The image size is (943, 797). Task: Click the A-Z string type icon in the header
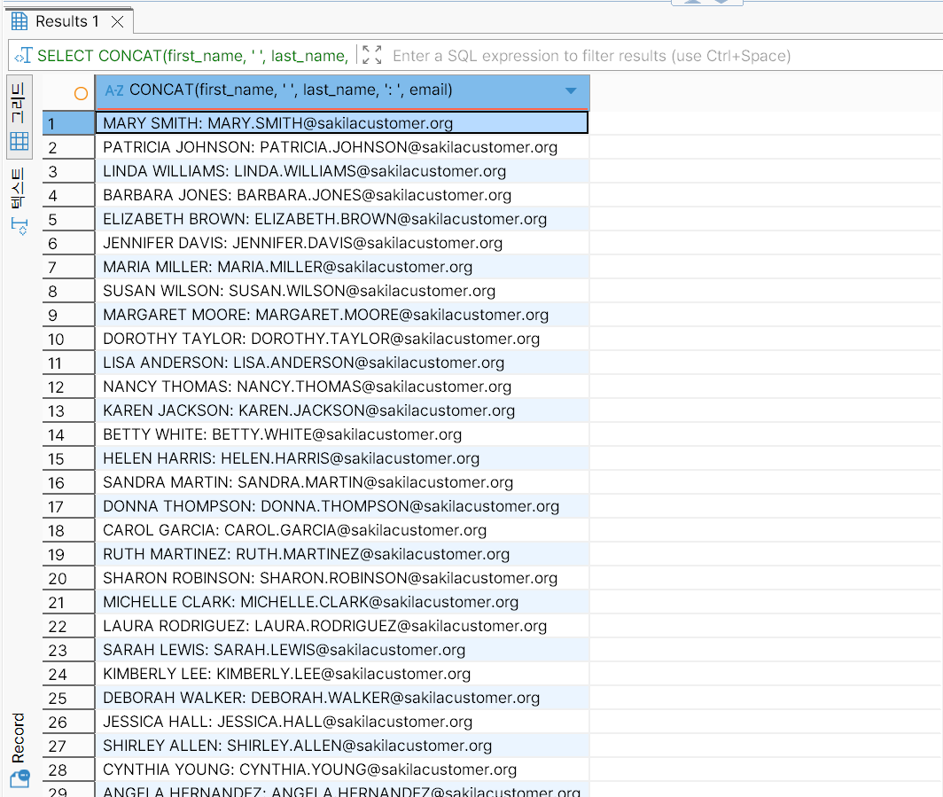(114, 90)
